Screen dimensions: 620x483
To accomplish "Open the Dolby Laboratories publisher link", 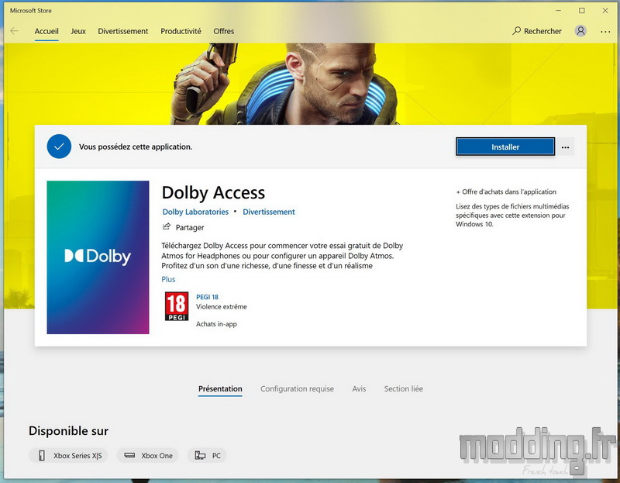I will pyautogui.click(x=195, y=212).
